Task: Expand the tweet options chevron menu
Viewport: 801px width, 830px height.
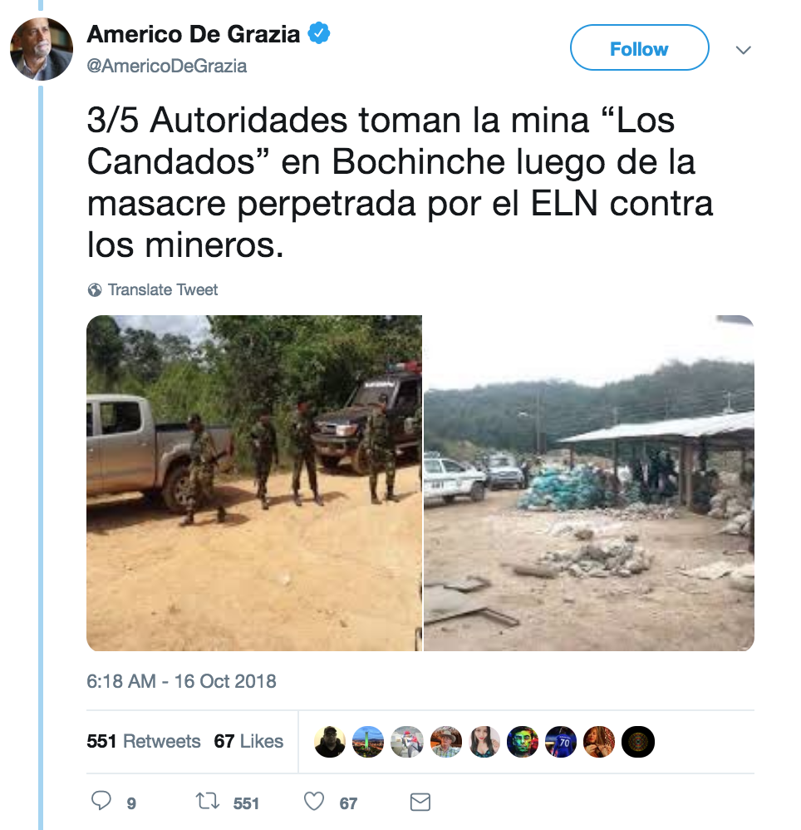Action: [x=744, y=50]
